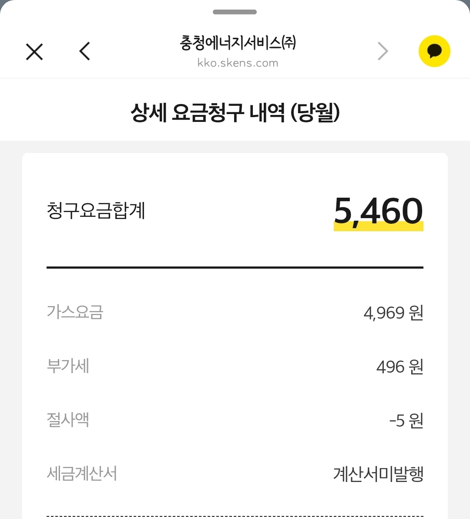Click the dashed divider below 세금계산서
The height and width of the screenshot is (519, 470).
click(235, 516)
